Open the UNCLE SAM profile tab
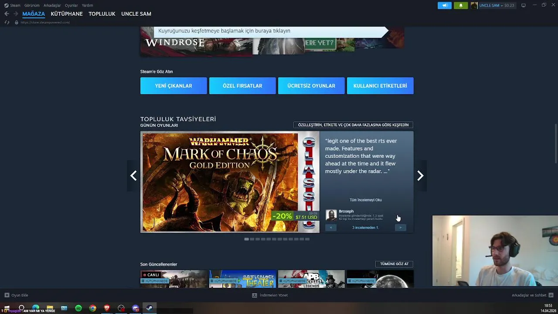Image resolution: width=558 pixels, height=314 pixels. click(x=136, y=14)
